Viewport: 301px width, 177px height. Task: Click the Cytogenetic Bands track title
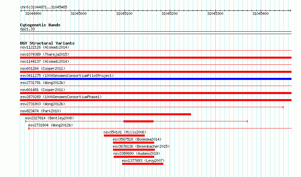tap(40, 25)
